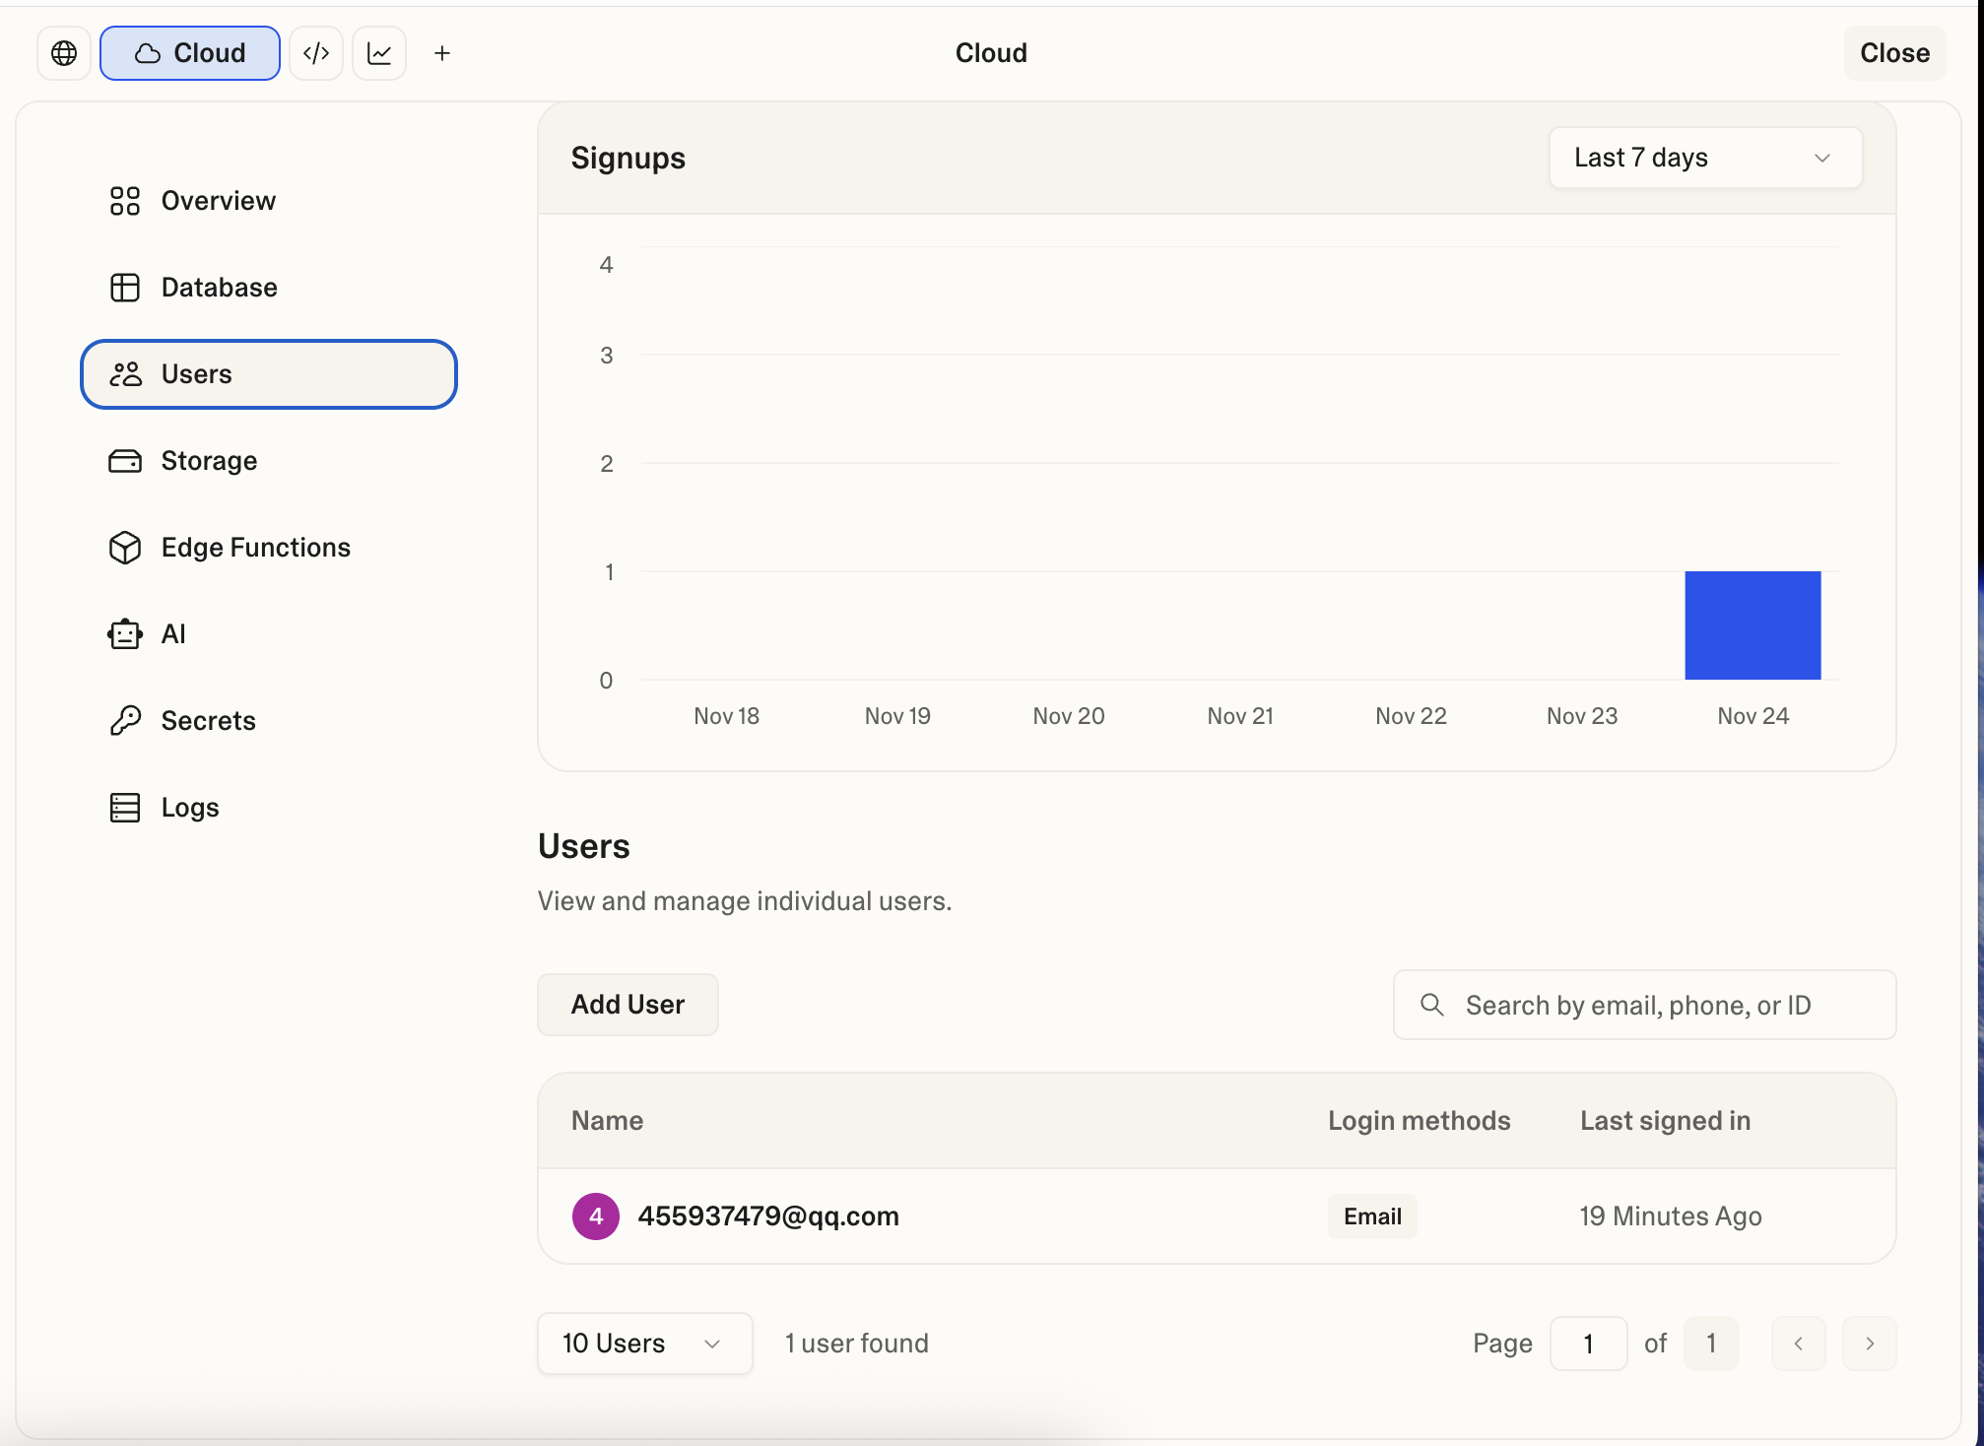Open the code view icon tab
This screenshot has width=1984, height=1446.
pos(316,53)
